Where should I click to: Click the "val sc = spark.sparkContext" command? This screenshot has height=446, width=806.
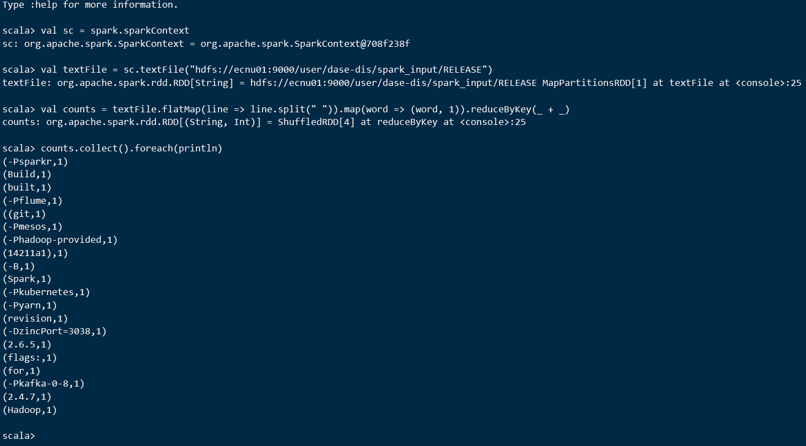[x=115, y=30]
